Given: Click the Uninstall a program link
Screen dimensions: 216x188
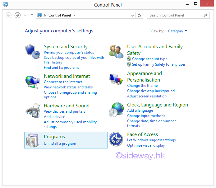Looking at the screenshot, I should pos(60,143).
